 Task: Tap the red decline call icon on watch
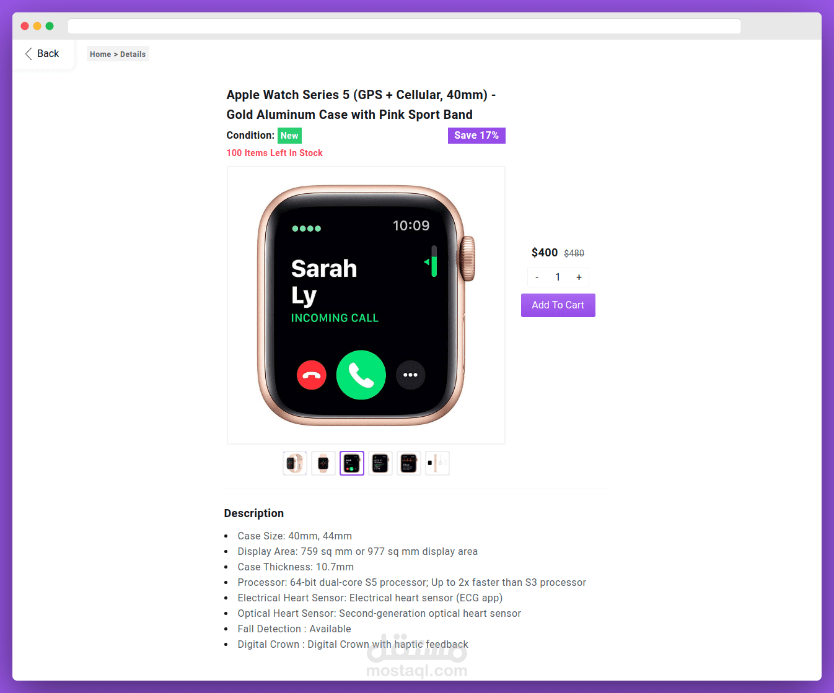pyautogui.click(x=312, y=375)
